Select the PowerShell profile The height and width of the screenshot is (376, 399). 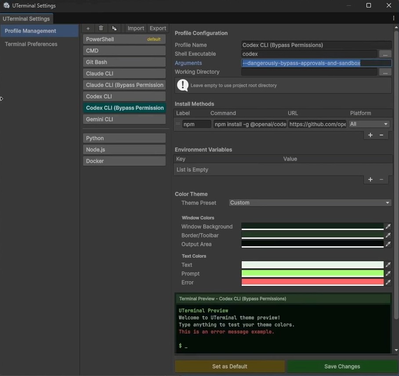[124, 39]
